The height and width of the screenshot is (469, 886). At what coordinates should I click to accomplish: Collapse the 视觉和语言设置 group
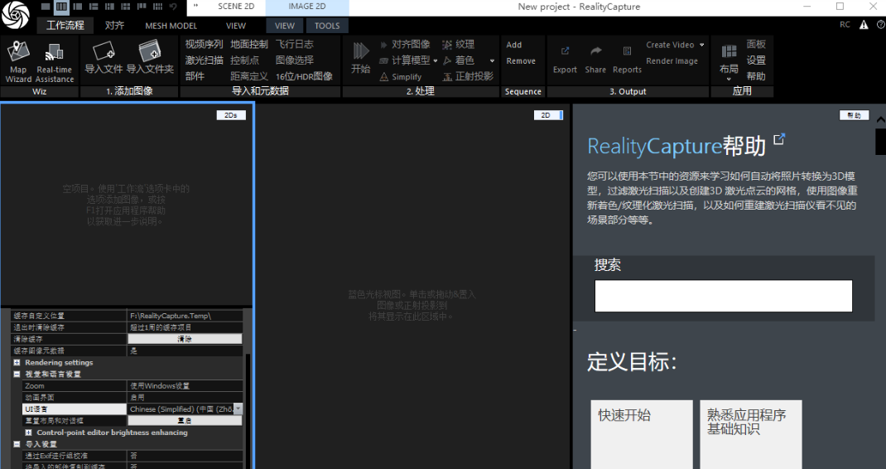tap(17, 375)
